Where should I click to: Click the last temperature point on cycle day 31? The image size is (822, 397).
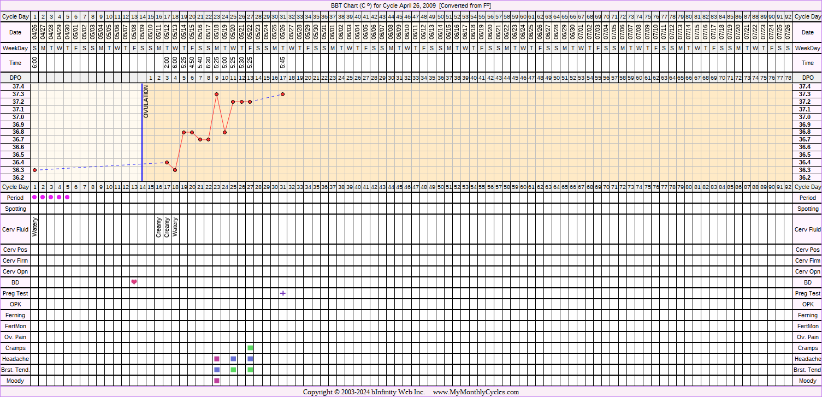pos(283,94)
